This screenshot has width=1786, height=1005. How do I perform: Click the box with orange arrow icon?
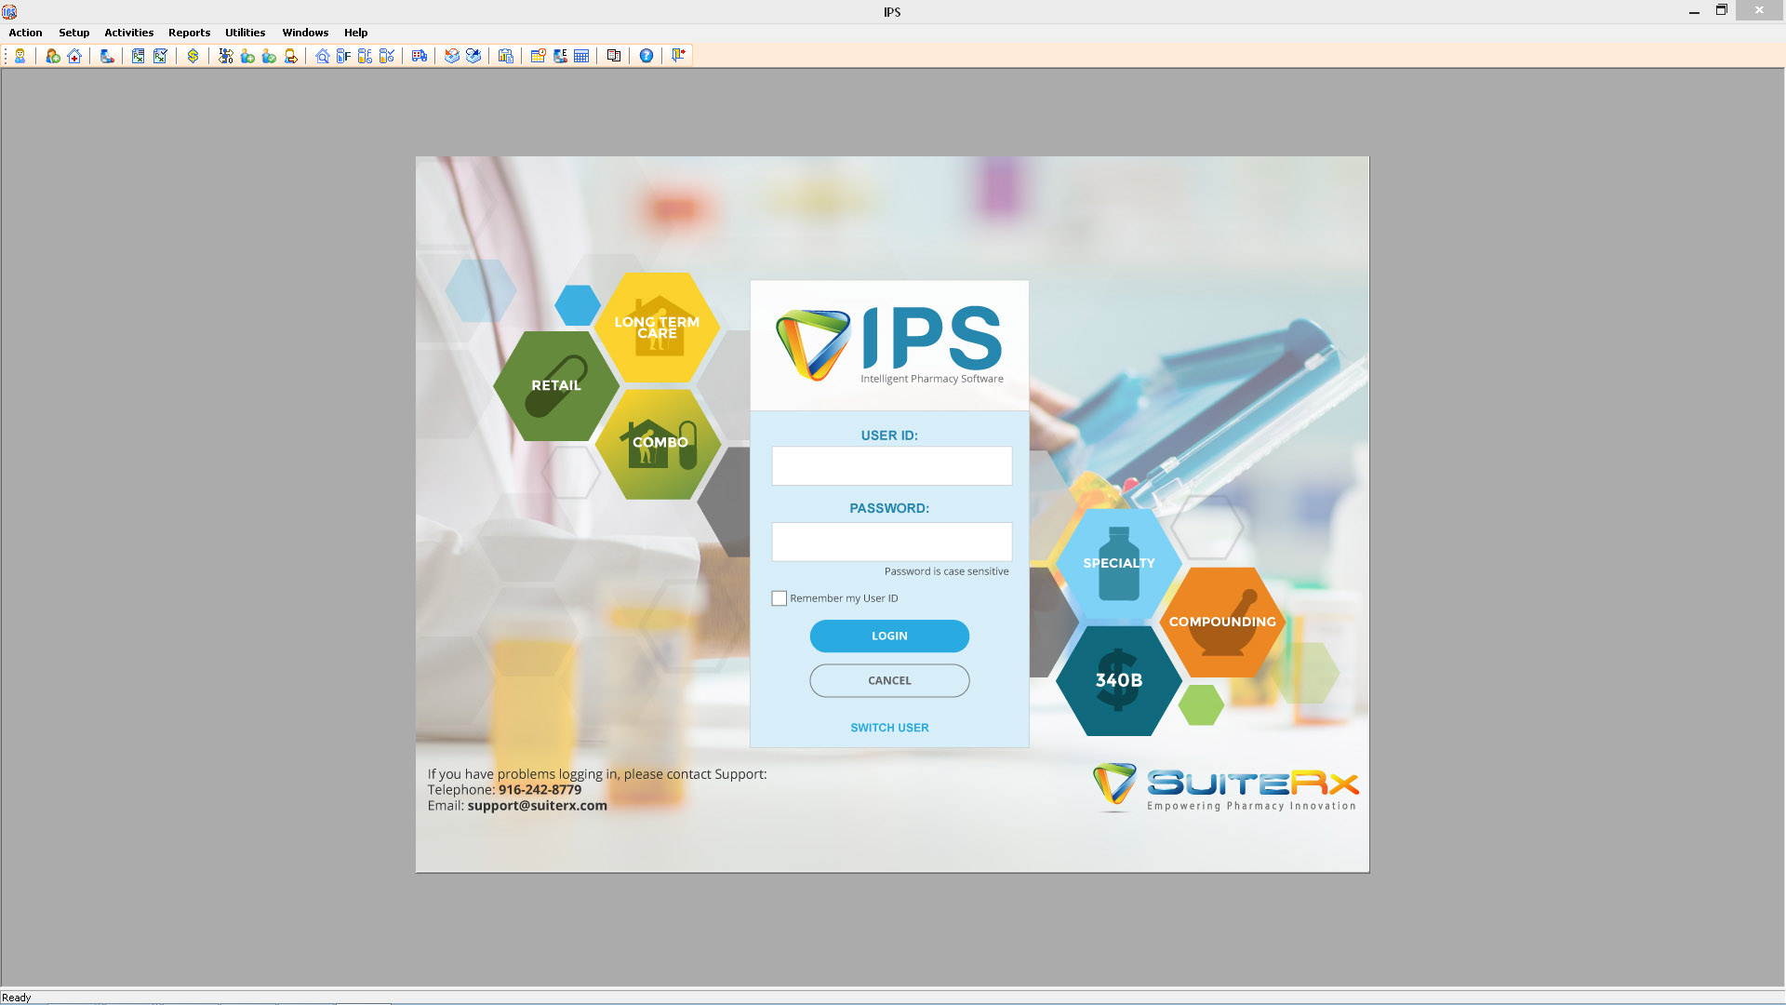click(x=452, y=56)
